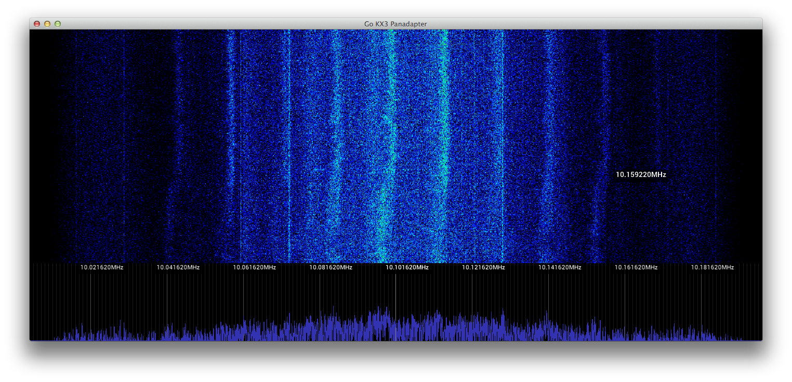This screenshot has width=792, height=382.
Task: Minimize the panadapter window with yellow button
Action: (47, 24)
